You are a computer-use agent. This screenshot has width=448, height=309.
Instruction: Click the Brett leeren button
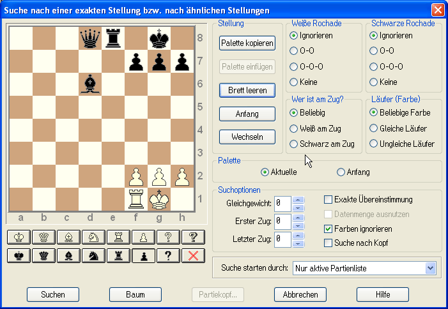pos(247,90)
